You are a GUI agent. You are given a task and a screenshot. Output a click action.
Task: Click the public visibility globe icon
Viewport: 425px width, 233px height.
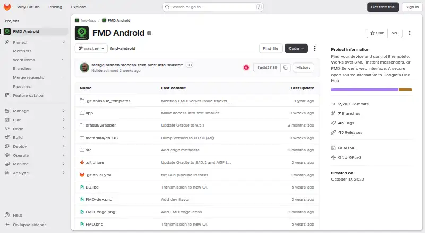pyautogui.click(x=149, y=33)
